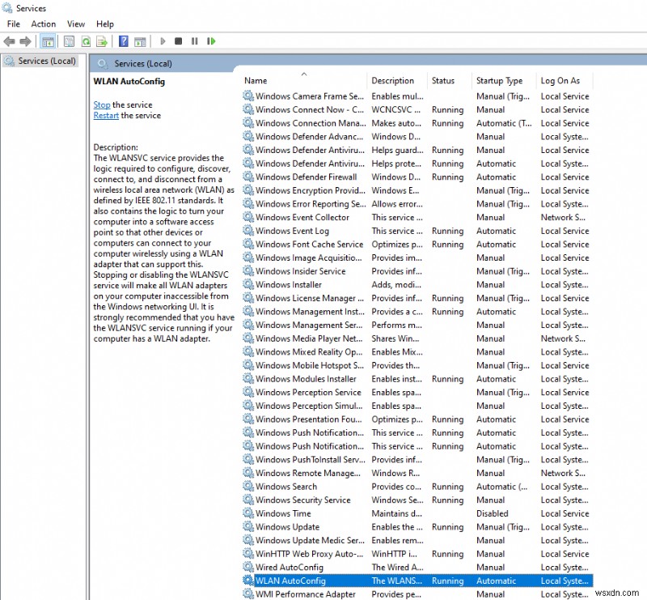Open the Action menu

click(44, 23)
